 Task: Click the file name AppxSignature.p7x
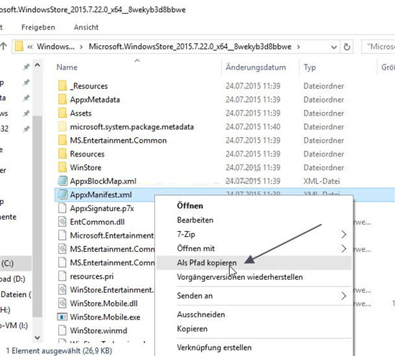(102, 208)
